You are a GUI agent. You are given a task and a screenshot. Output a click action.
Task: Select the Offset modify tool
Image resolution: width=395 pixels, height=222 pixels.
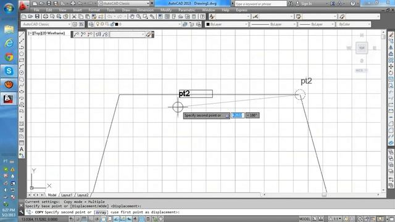(391, 54)
